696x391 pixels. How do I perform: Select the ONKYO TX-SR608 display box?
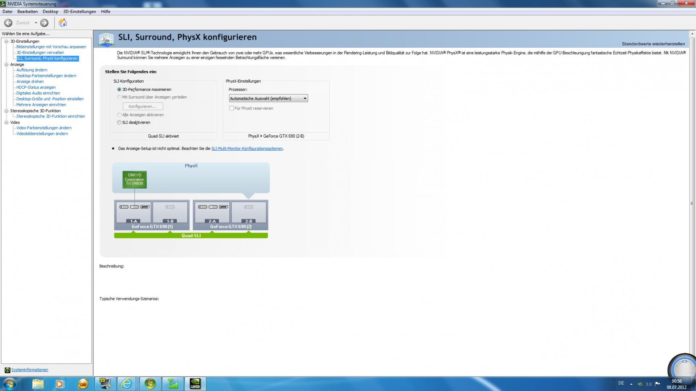click(135, 180)
